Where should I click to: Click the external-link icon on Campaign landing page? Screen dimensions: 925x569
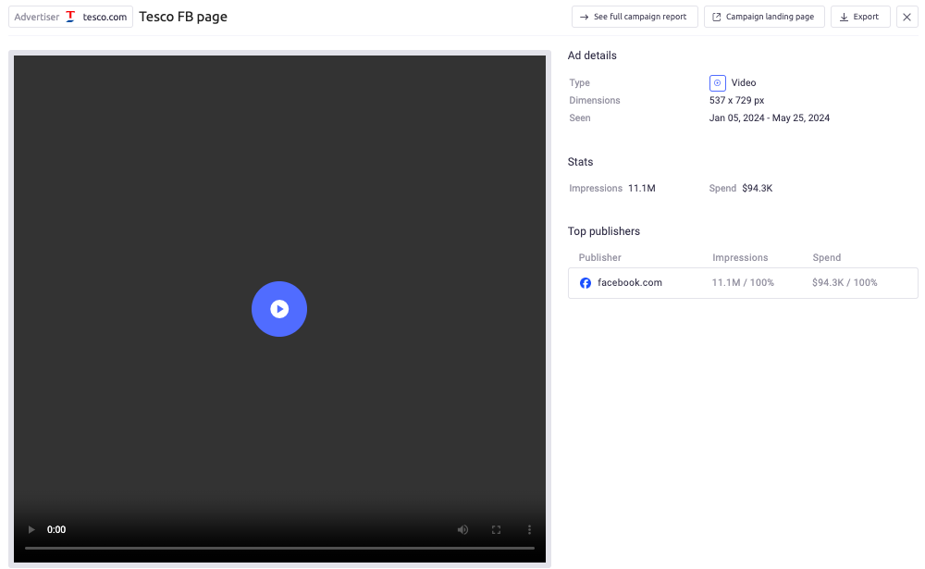coord(717,17)
